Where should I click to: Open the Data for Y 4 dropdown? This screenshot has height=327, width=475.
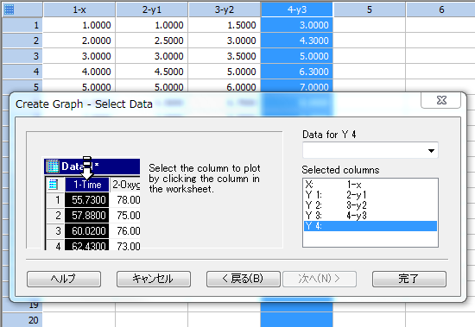pos(431,150)
